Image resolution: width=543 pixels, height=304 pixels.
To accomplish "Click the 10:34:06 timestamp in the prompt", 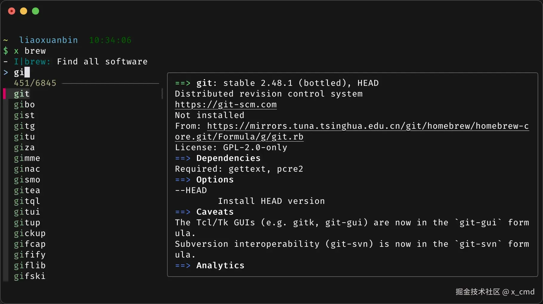I will [x=110, y=40].
